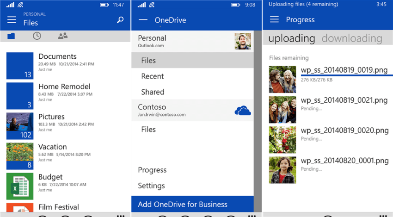Open the Pictures folder thumbnail
393x217 pixels.
click(20, 126)
